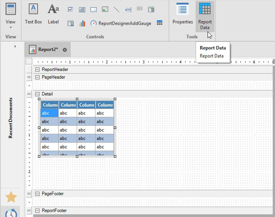Click the ruler corner select-all box
Screen dimensions: 275x217
coord(29,61)
